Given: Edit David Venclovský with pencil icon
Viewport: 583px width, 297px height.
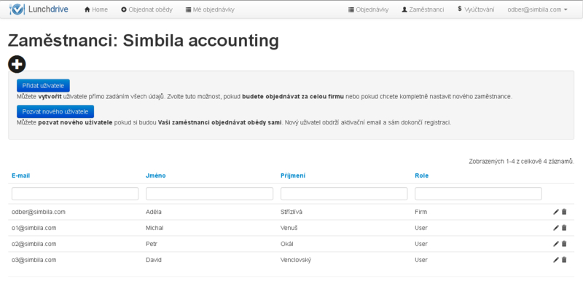Looking at the screenshot, I should click(x=556, y=260).
